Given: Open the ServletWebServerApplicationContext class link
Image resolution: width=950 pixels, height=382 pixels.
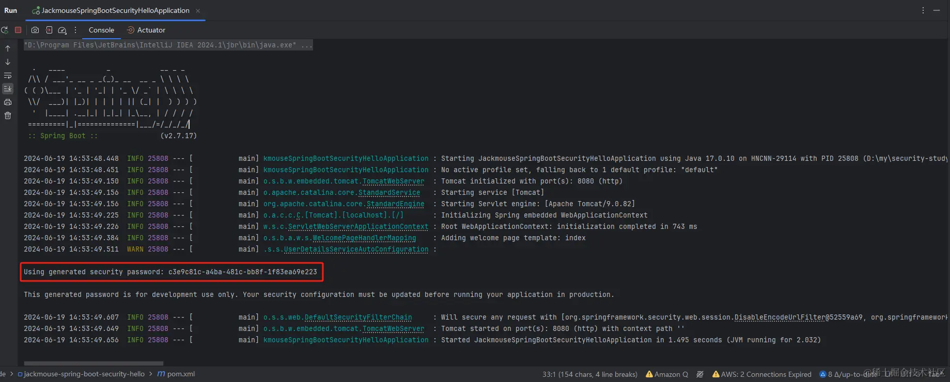Looking at the screenshot, I should [358, 227].
